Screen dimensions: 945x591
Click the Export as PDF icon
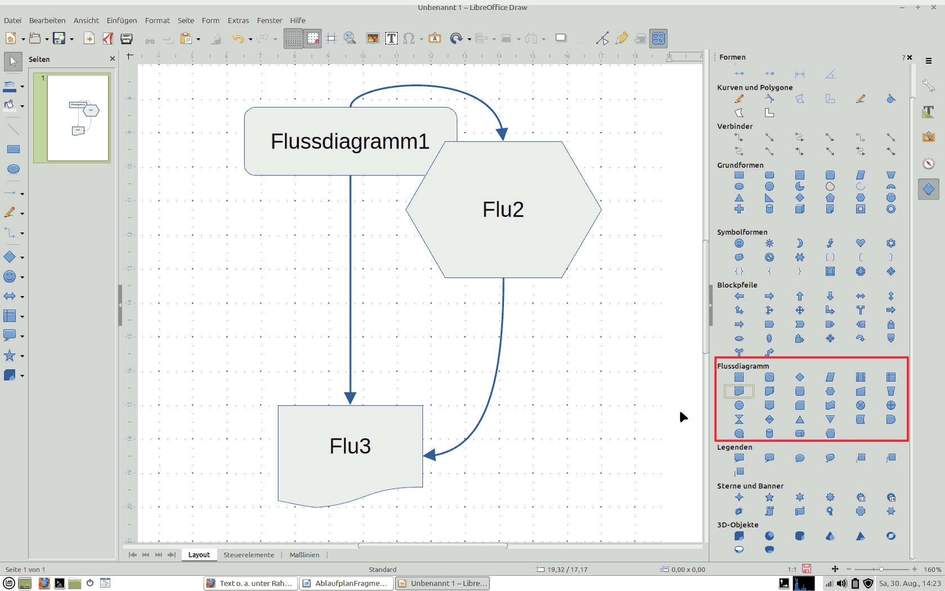click(108, 38)
